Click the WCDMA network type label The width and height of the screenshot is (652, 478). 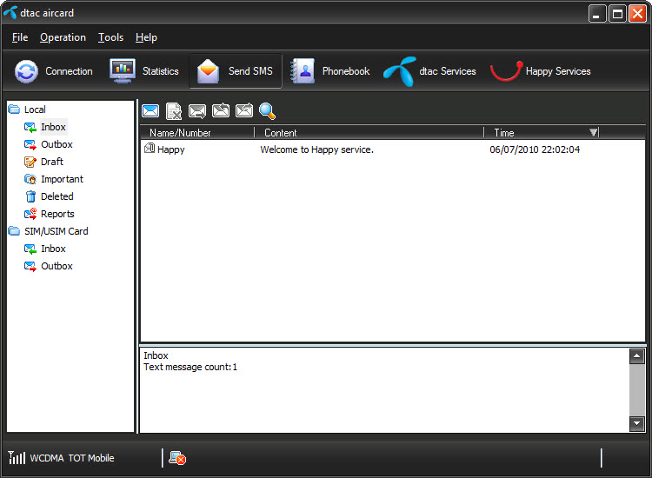point(47,458)
